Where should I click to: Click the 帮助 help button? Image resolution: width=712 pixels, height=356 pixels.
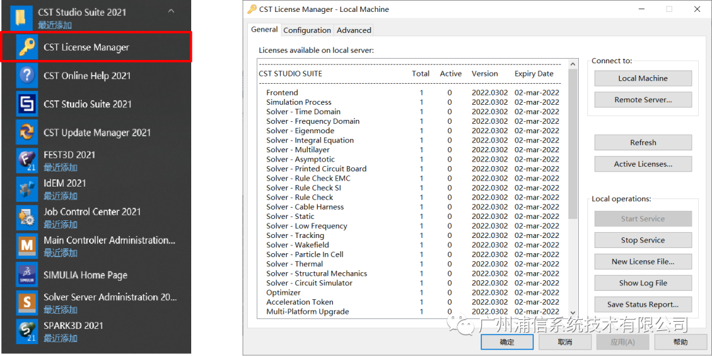pos(680,342)
